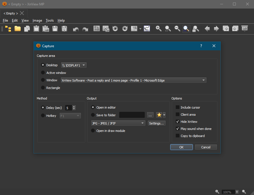Click the Open file folder icon

[18, 29]
